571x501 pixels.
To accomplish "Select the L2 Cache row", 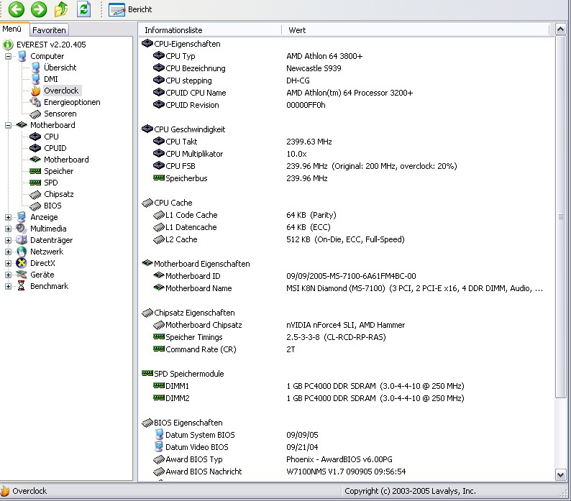I will [x=346, y=239].
